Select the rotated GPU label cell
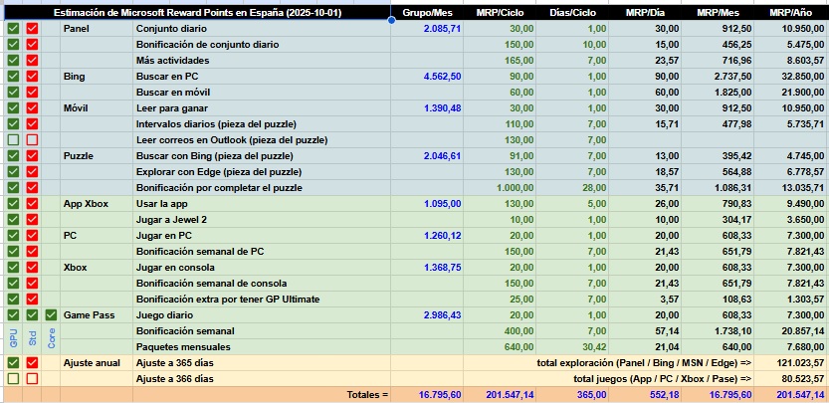The image size is (829, 403). [x=13, y=339]
